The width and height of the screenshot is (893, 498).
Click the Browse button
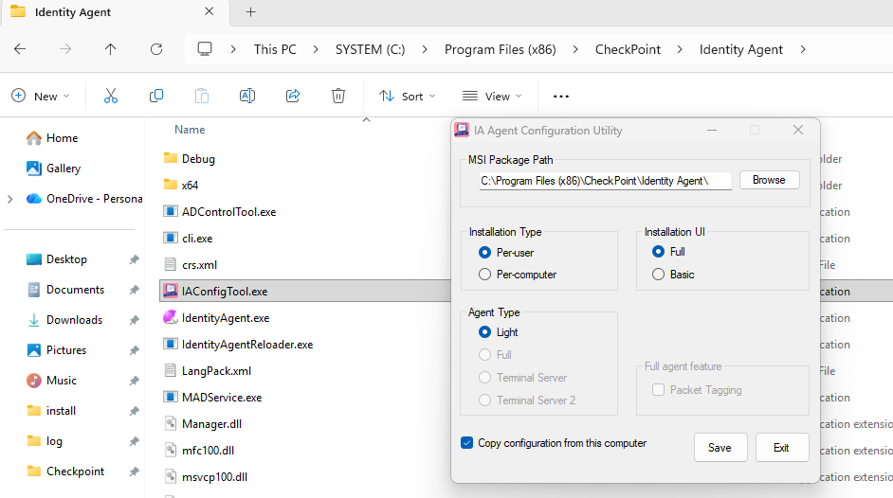pos(769,180)
